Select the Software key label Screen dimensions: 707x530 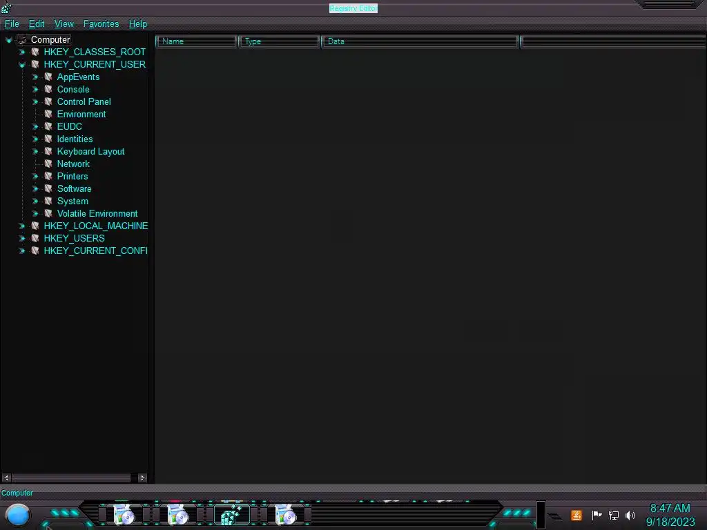tap(74, 188)
